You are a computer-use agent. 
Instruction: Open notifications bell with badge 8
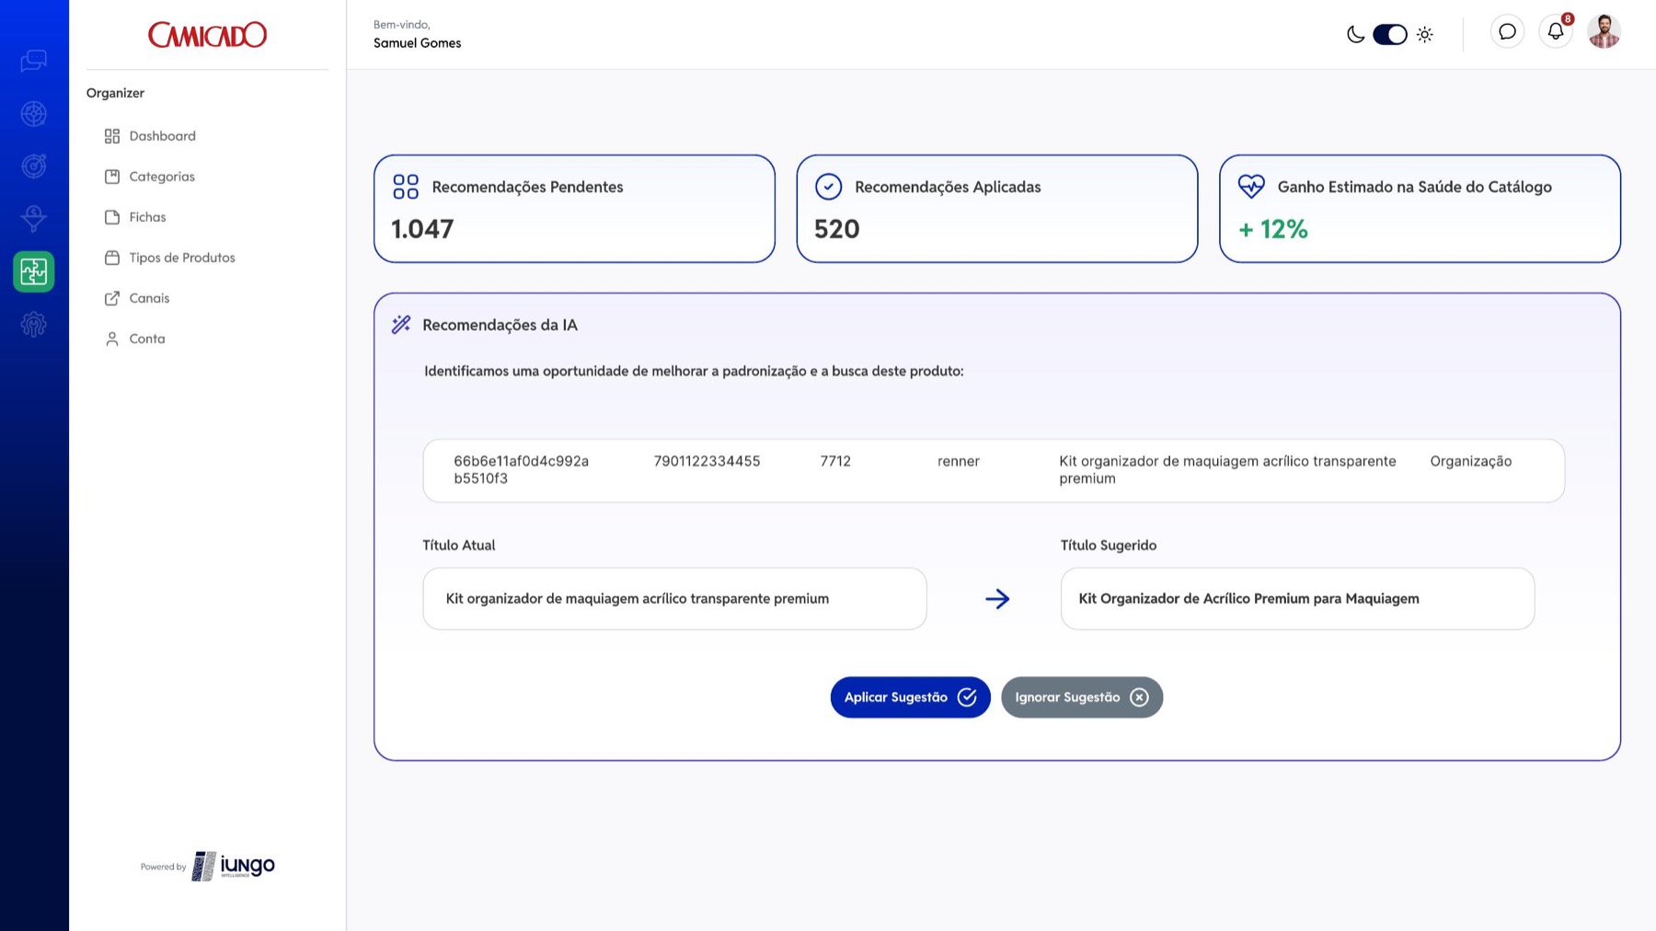[x=1556, y=32]
